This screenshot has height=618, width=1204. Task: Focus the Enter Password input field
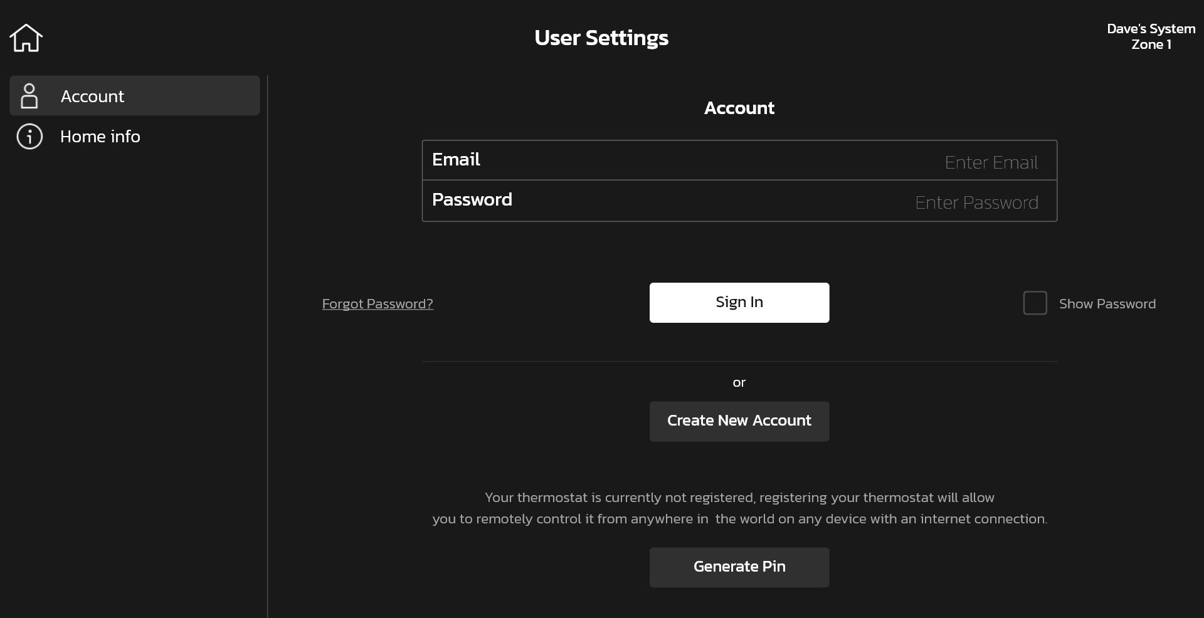click(739, 201)
